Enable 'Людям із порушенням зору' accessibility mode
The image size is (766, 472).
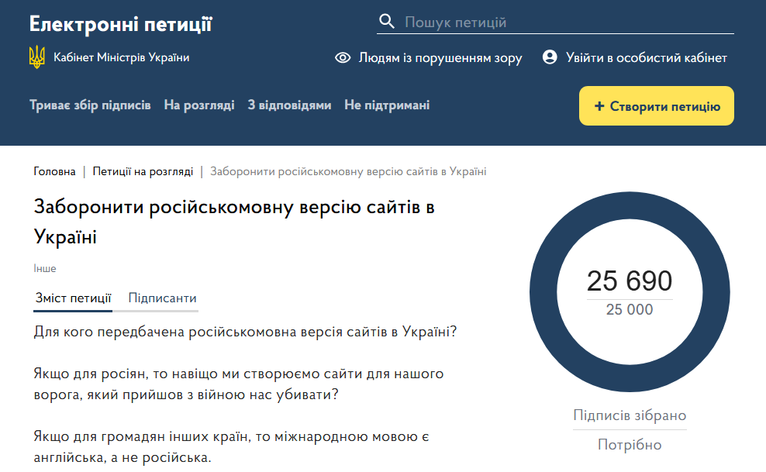point(440,58)
